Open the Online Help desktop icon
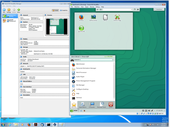The image size is (170, 127). [x=117, y=18]
